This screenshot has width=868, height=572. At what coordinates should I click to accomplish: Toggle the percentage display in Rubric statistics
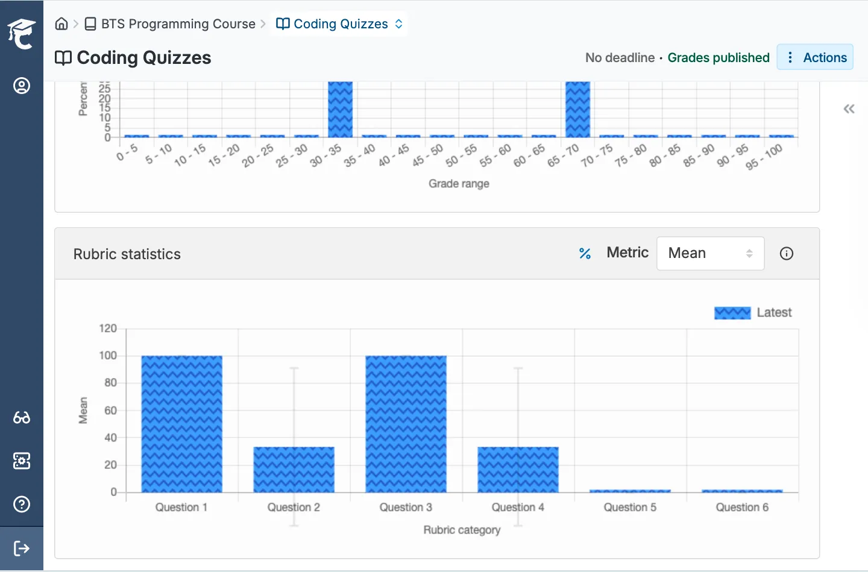click(x=585, y=253)
